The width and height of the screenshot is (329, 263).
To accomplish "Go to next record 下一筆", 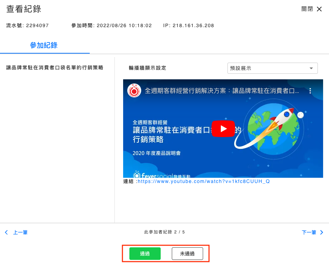I will point(309,232).
